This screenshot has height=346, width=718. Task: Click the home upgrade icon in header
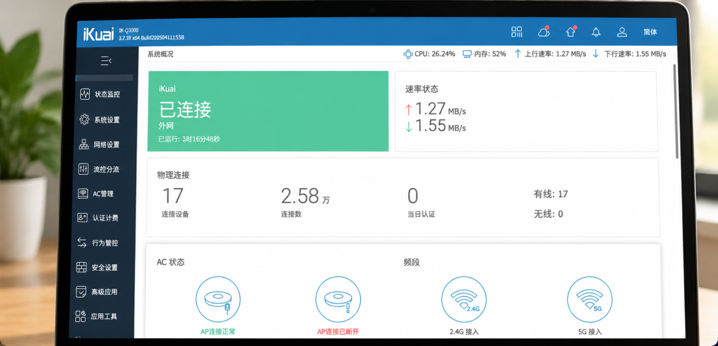pos(570,32)
